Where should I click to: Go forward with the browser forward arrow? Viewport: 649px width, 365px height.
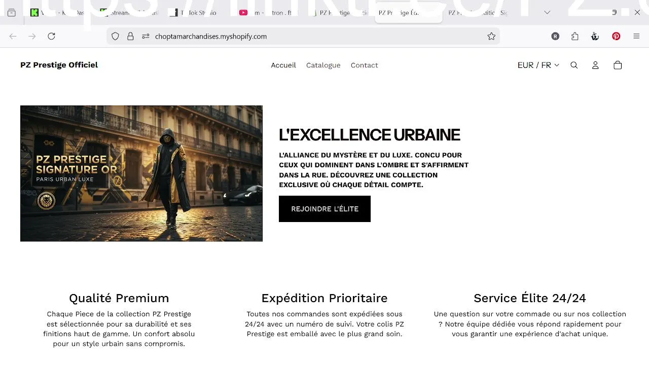point(32,36)
